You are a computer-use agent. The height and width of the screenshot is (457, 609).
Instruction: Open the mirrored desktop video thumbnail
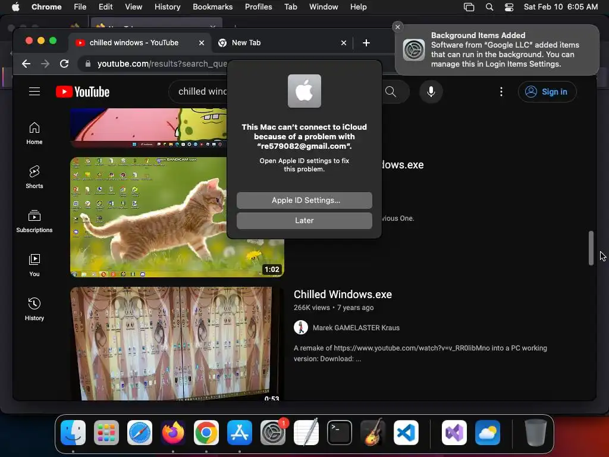tap(177, 343)
